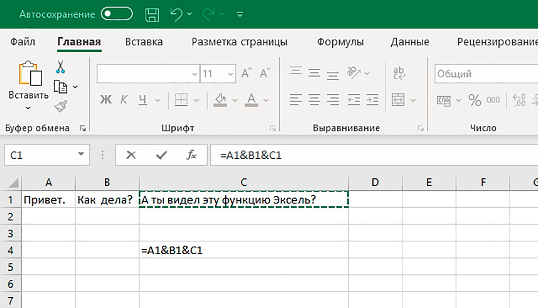The height and width of the screenshot is (308, 538).
Task: Save the workbook with the floppy disk icon
Action: tap(152, 15)
